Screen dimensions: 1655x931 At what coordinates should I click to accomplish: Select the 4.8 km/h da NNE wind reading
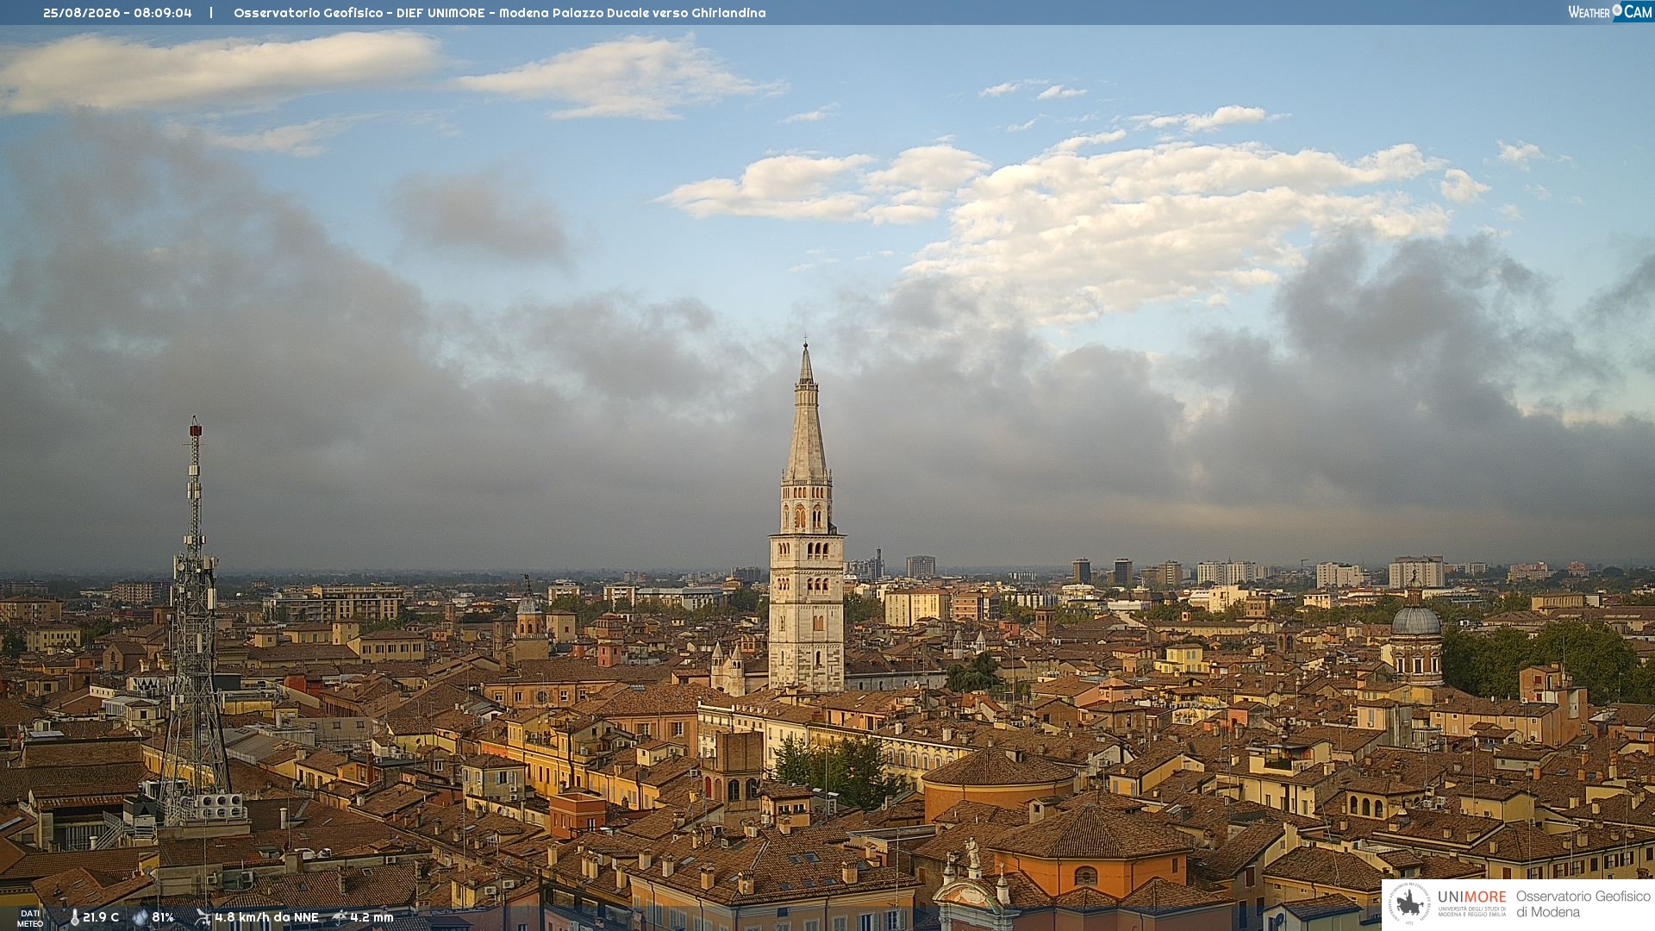click(x=266, y=917)
